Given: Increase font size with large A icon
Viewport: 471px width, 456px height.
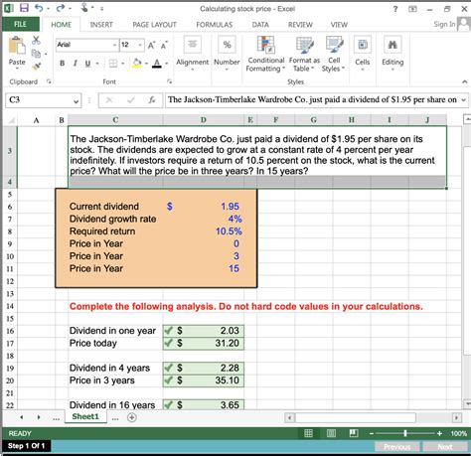Looking at the screenshot, I should [151, 45].
